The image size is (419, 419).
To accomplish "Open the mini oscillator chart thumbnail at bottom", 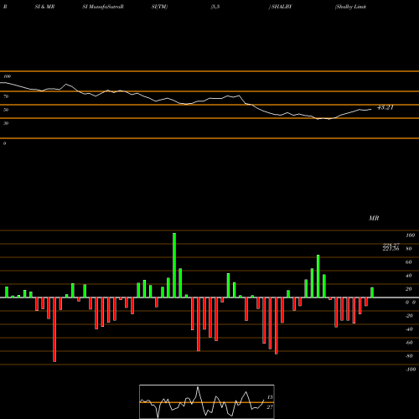I will [207, 401].
